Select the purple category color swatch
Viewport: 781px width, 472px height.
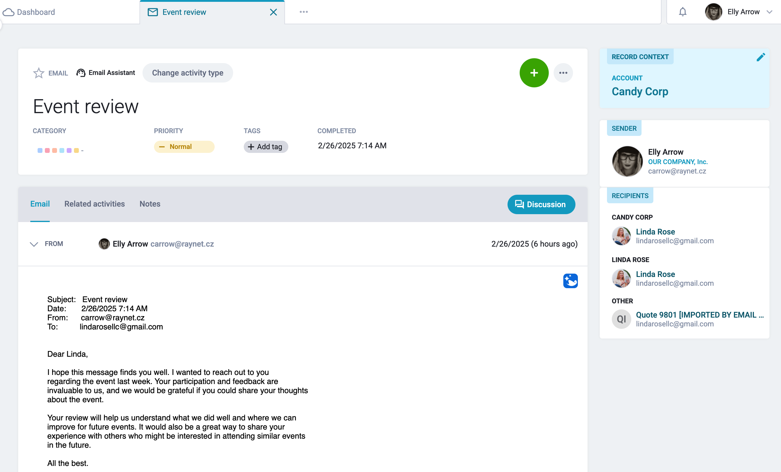pyautogui.click(x=69, y=150)
